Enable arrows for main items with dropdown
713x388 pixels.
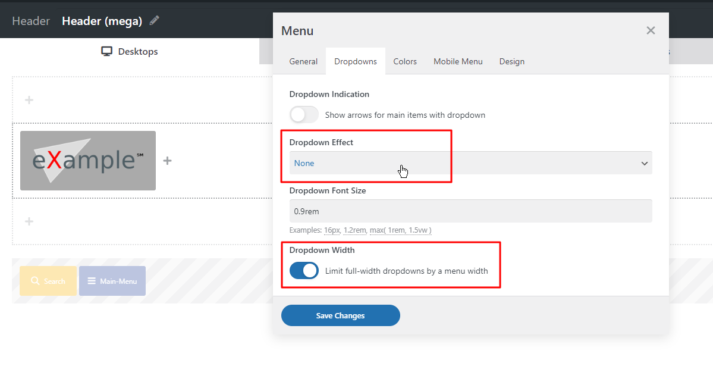point(304,115)
